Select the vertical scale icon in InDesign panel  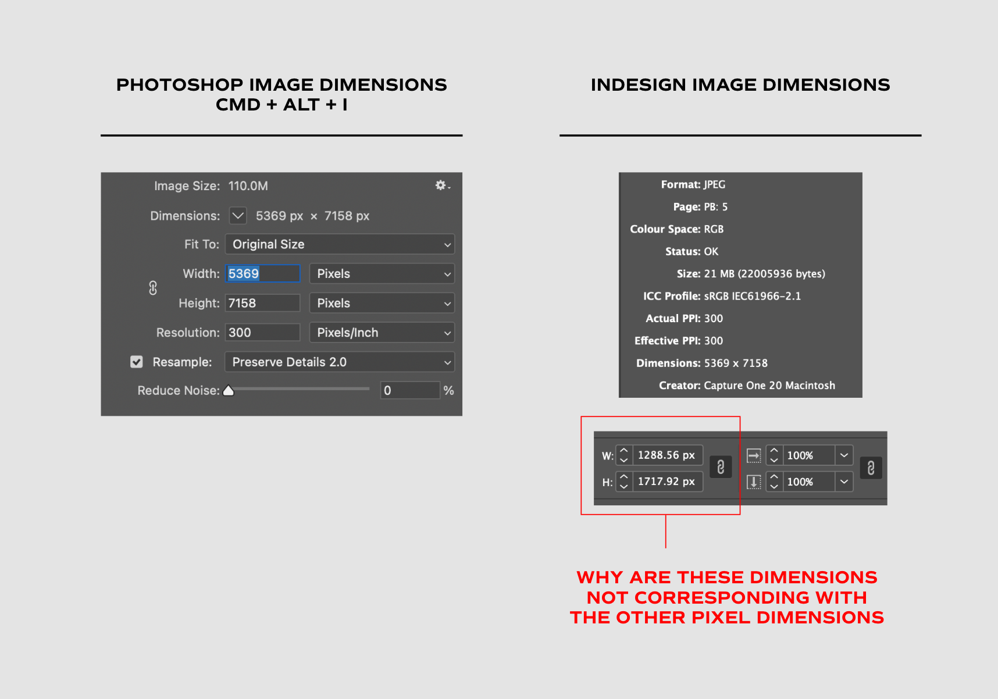[754, 482]
